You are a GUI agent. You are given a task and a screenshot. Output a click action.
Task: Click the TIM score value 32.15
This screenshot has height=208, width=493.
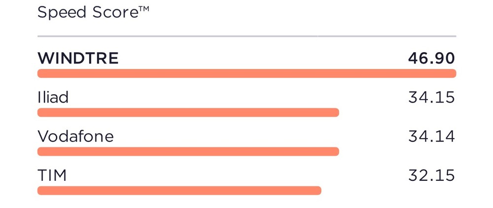(432, 175)
